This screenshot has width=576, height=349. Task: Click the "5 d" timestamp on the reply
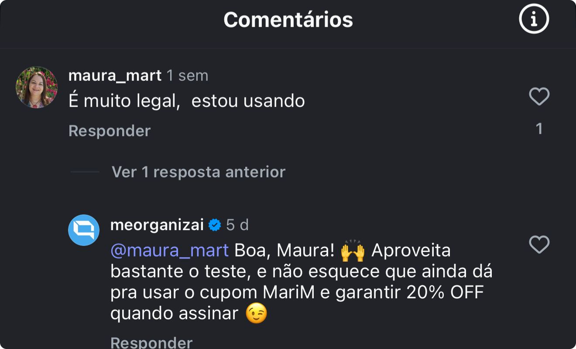237,225
